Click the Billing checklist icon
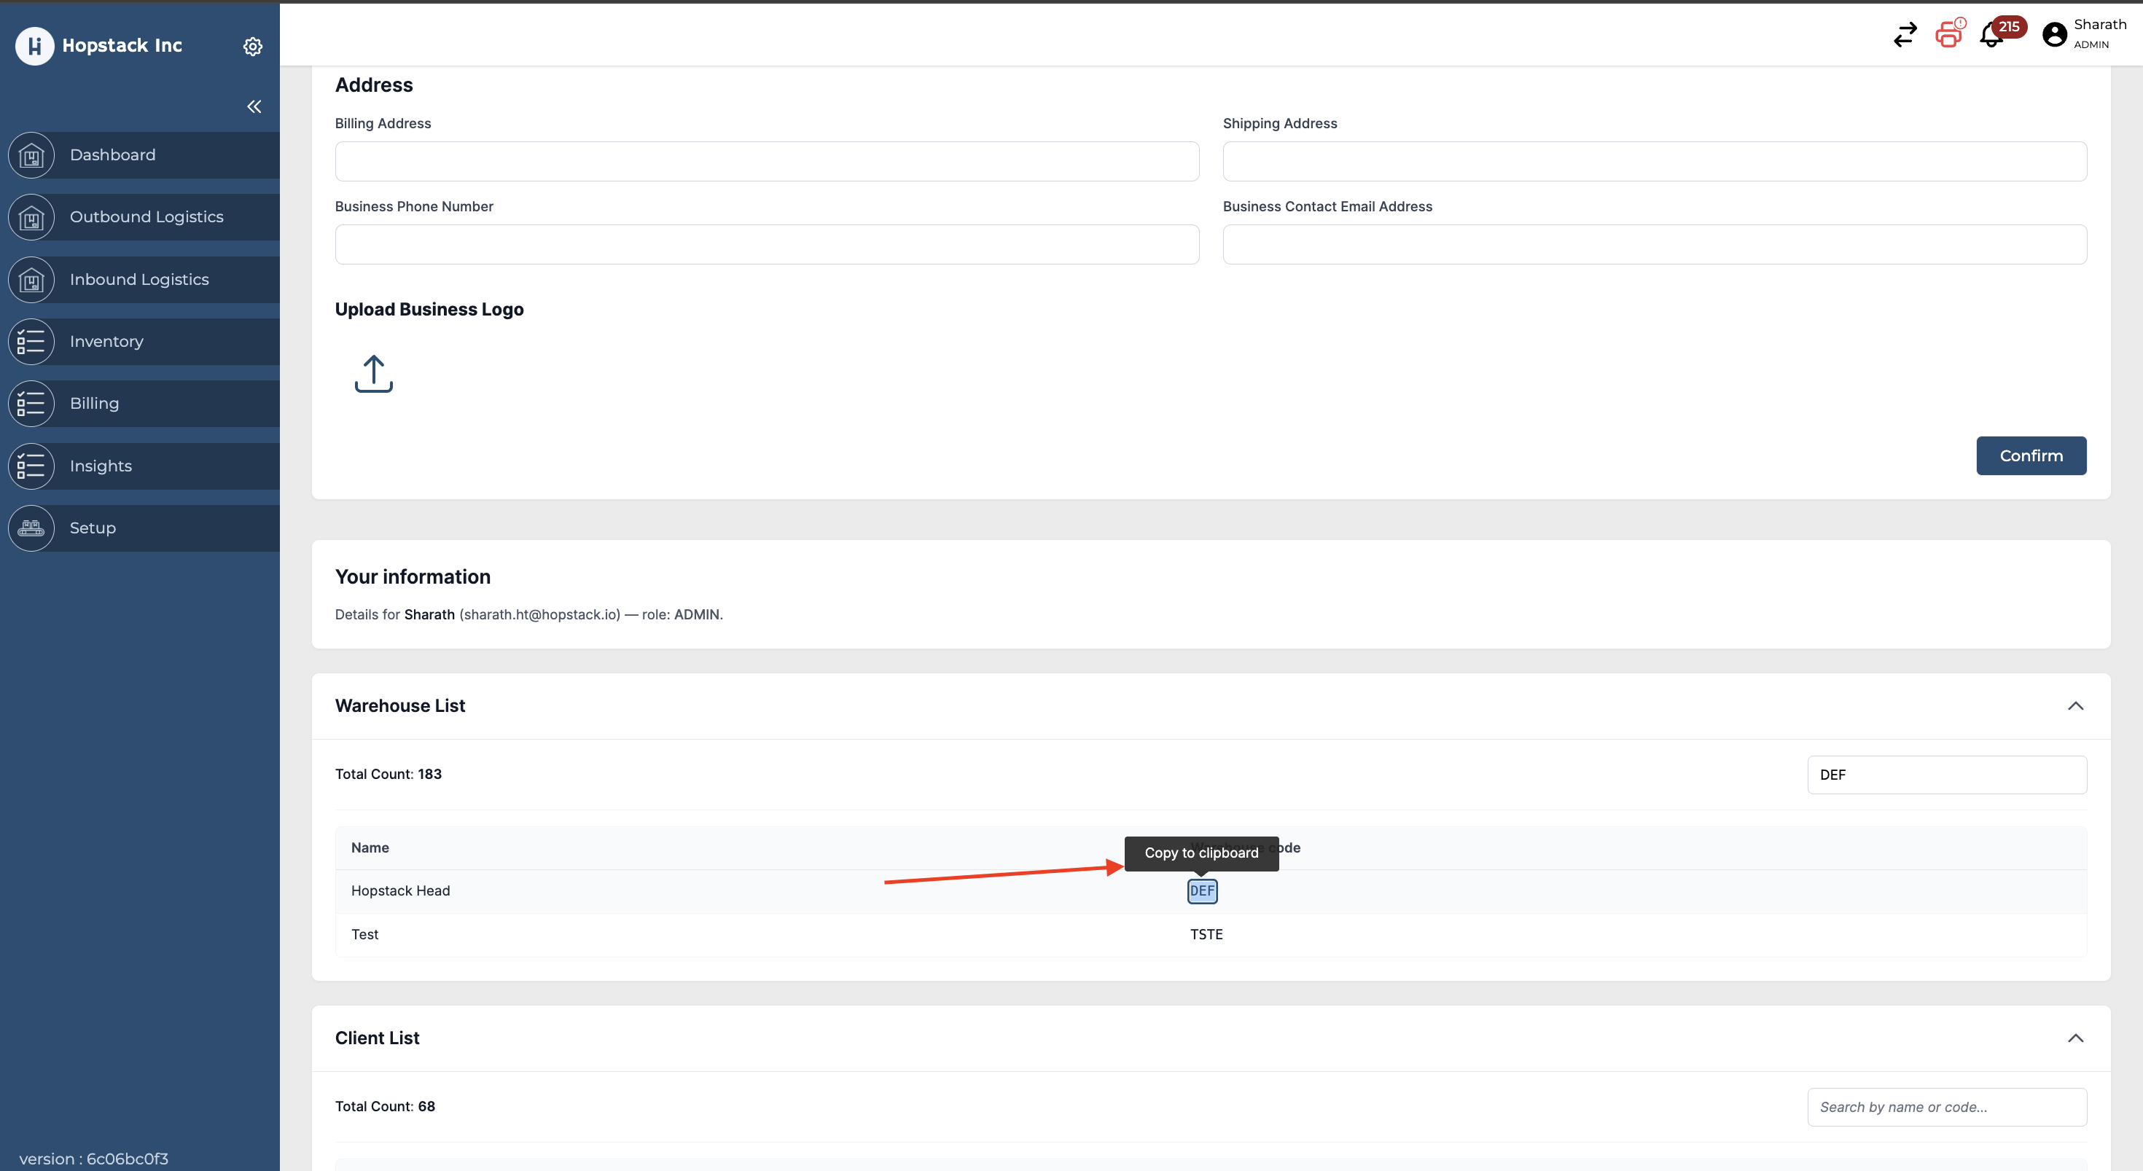 point(31,404)
